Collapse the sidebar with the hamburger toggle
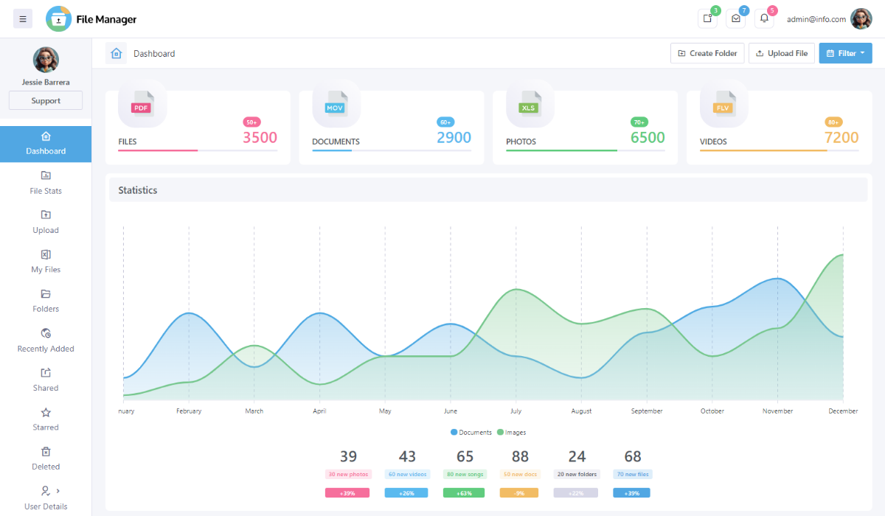Image resolution: width=885 pixels, height=516 pixels. 22,18
